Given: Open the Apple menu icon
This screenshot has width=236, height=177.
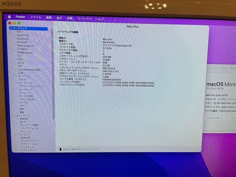Looking at the screenshot, I should 10,17.
